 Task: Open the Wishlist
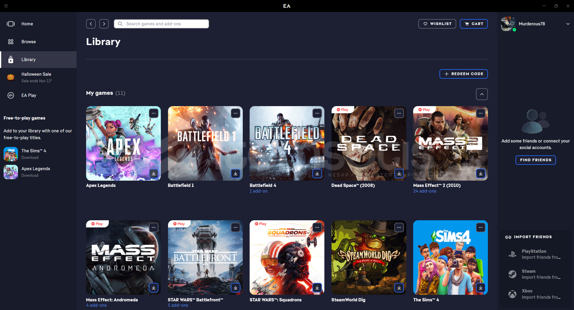(x=437, y=24)
